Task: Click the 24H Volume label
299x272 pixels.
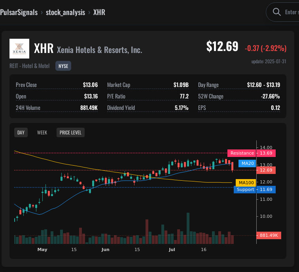Action: [28, 108]
